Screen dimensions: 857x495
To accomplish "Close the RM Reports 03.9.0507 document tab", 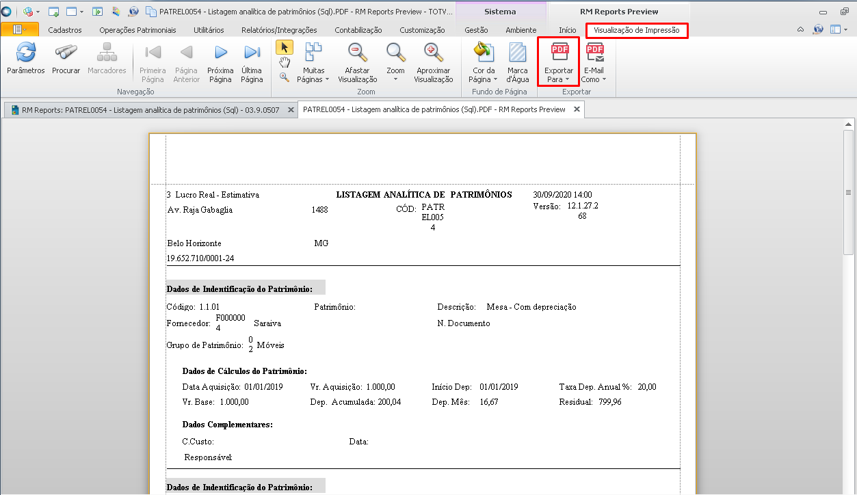I will [291, 109].
